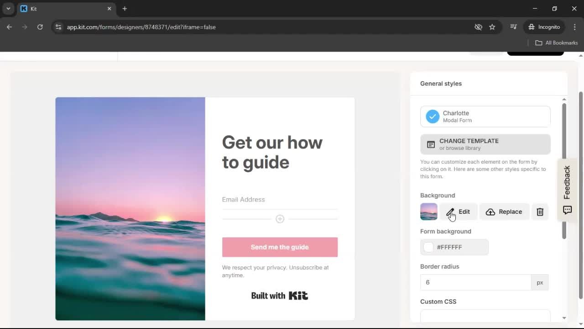584x329 pixels.
Task: Expand All Bookmarks
Action: (x=556, y=42)
